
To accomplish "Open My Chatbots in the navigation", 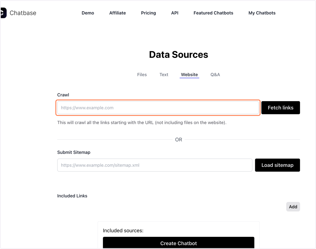I will pos(262,13).
